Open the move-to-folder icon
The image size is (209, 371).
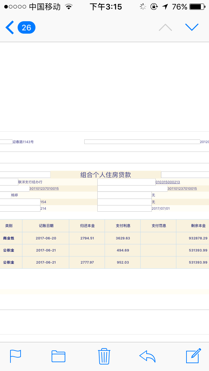click(58, 356)
